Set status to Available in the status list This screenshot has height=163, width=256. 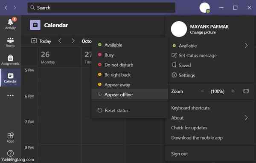[130, 45]
